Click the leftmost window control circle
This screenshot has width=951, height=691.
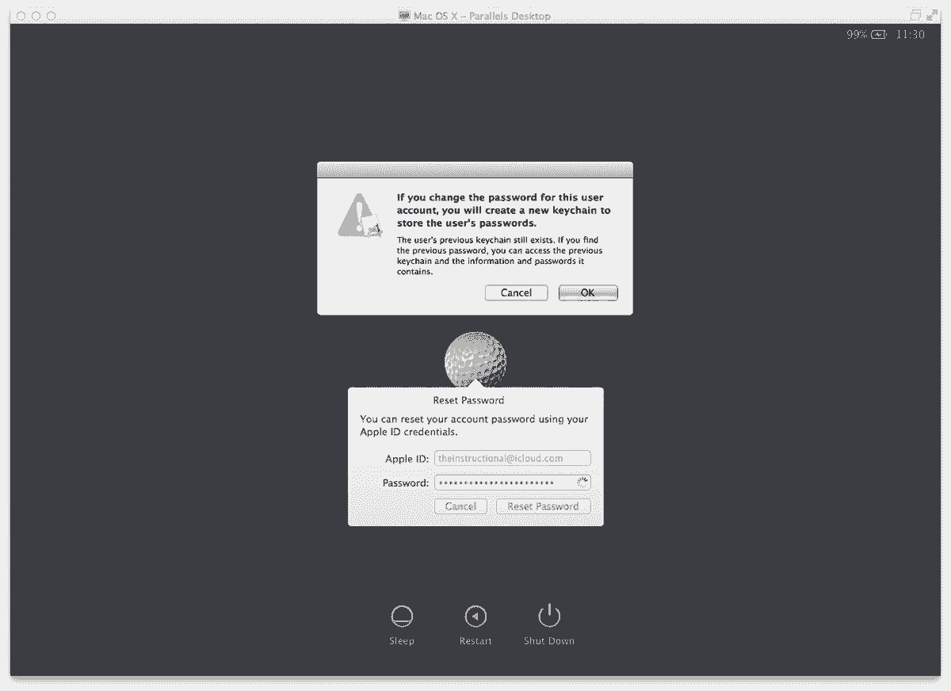pyautogui.click(x=21, y=14)
